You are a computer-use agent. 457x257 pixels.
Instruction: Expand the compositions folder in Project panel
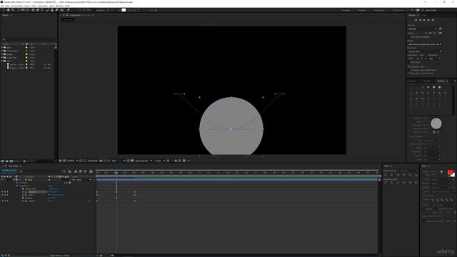point(1,51)
